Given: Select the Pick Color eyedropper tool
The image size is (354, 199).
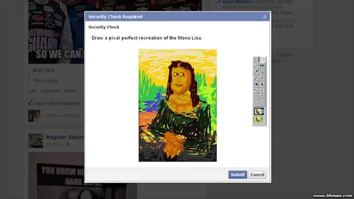Looking at the screenshot, I should (256, 72).
